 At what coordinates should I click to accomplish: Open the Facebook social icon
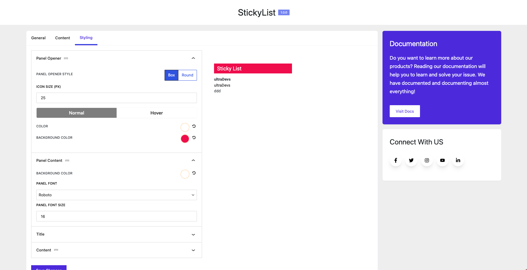coord(396,160)
